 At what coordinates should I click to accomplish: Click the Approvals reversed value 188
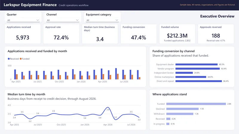pos(216,36)
